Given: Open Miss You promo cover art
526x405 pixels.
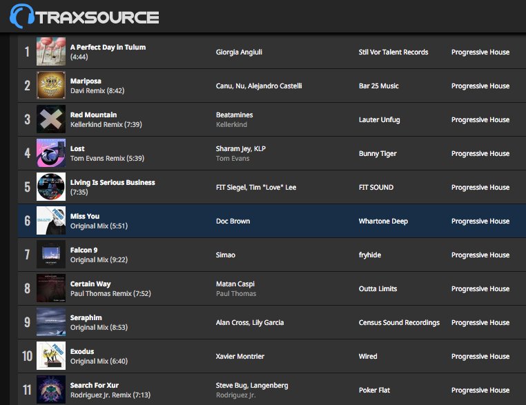Looking at the screenshot, I should tap(51, 221).
